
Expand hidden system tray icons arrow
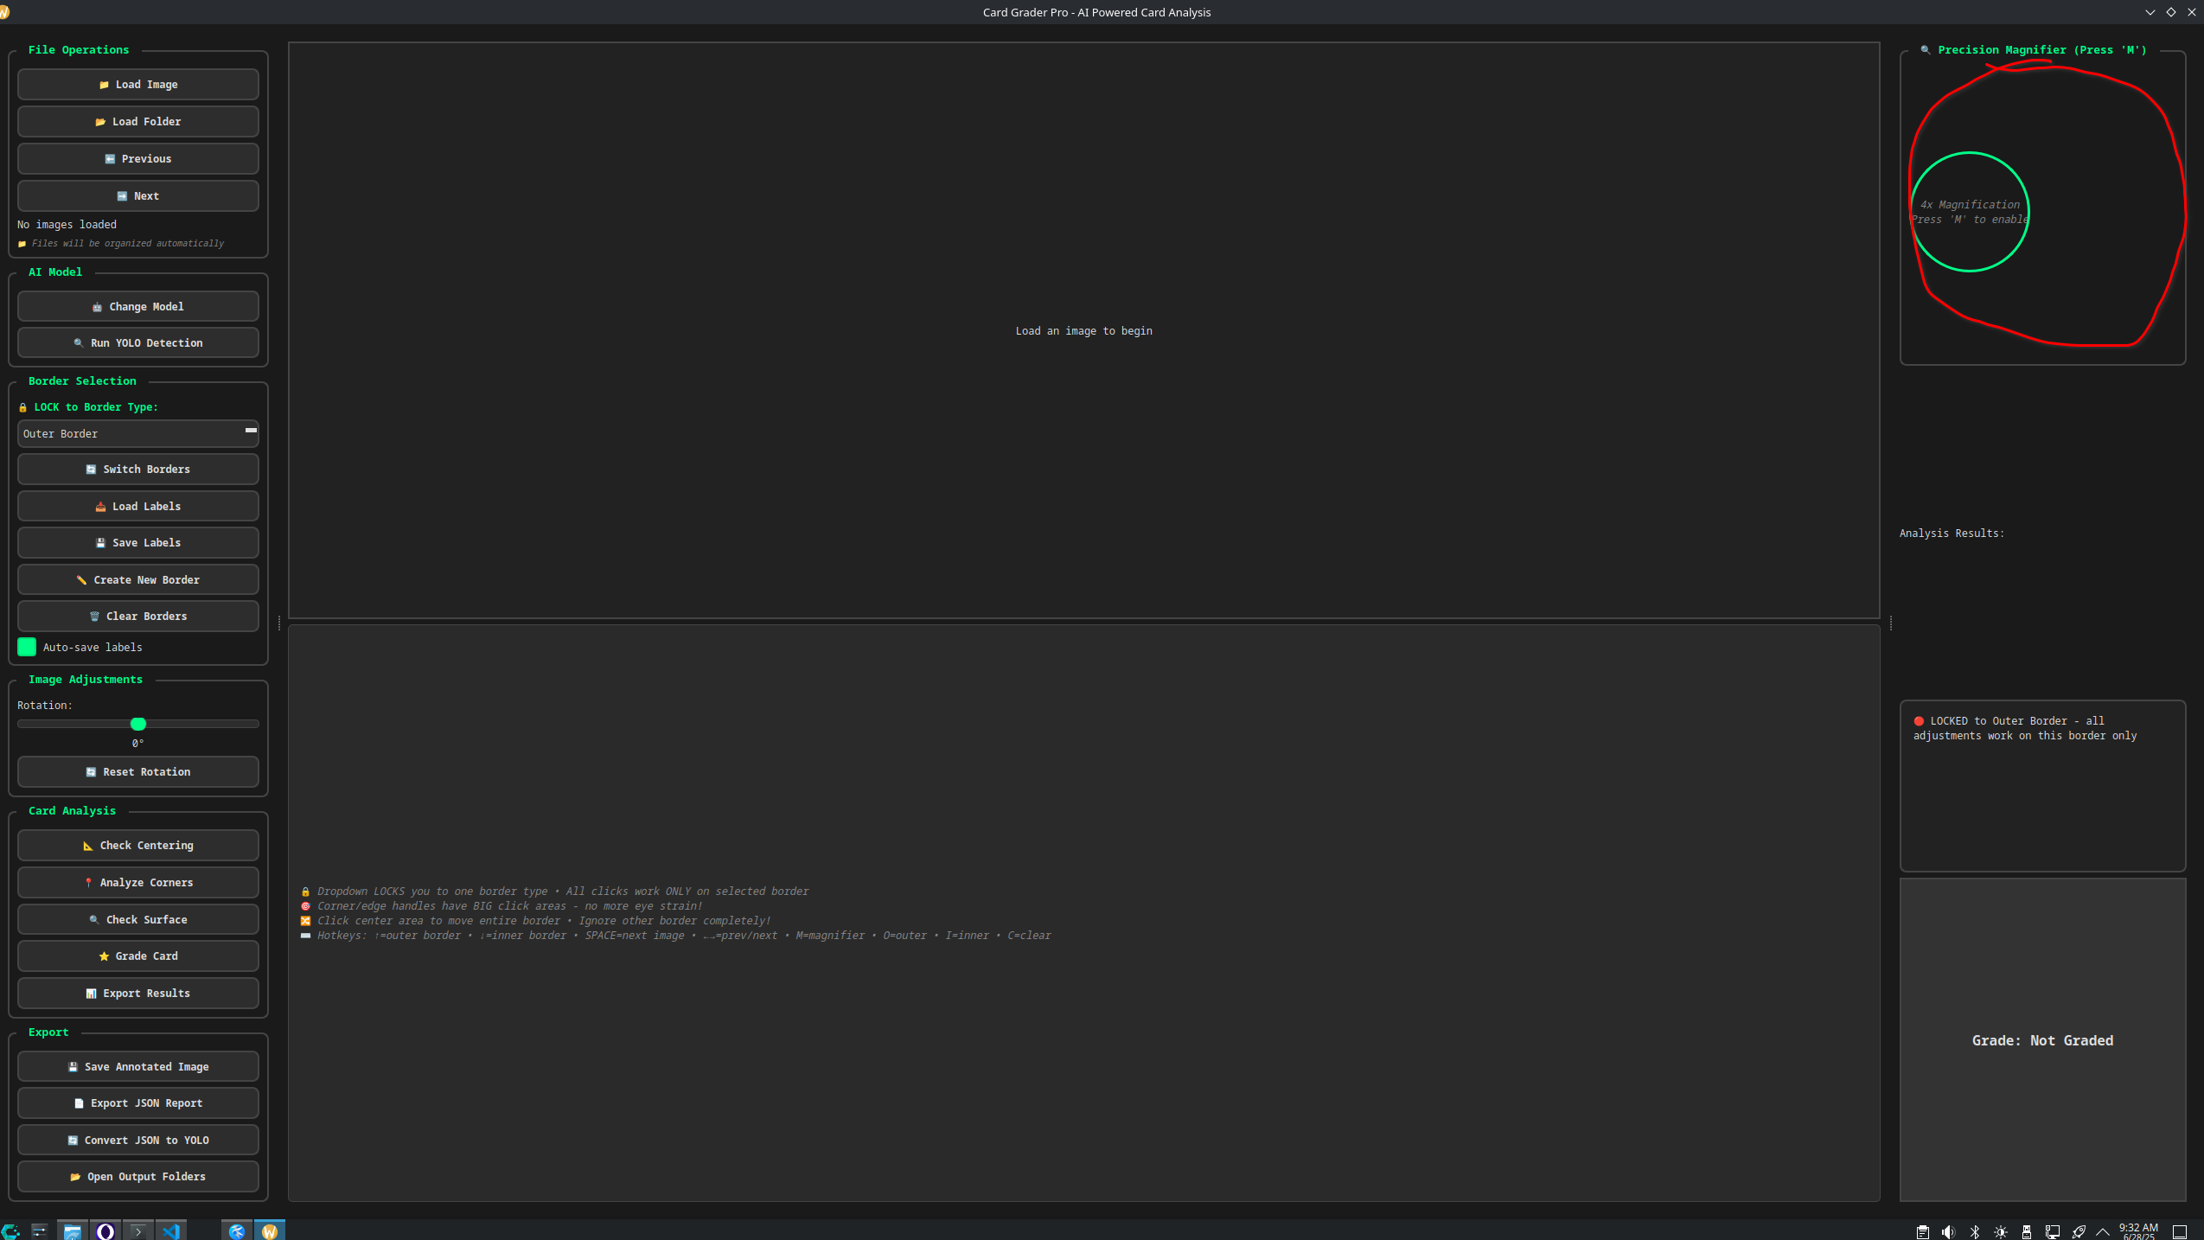2103,1231
